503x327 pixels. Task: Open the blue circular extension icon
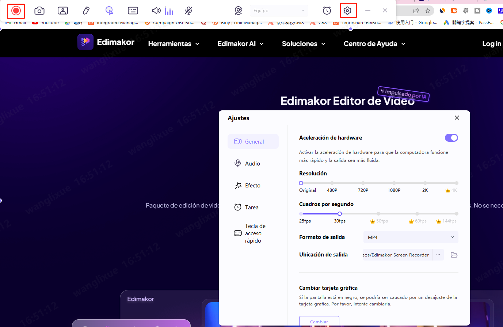(489, 11)
